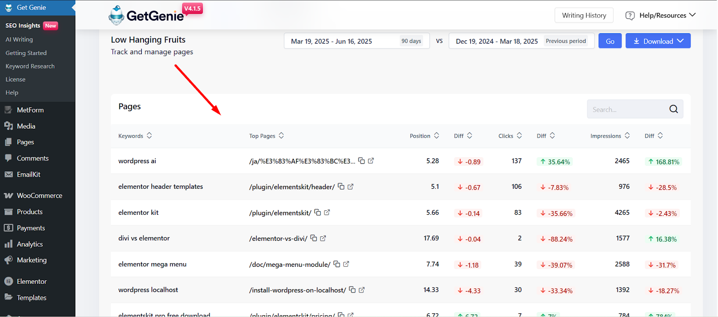Expand the Help/Resources dropdown

tap(692, 15)
